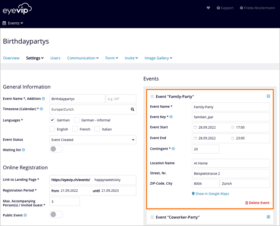Uncheck the German language checkbox
280x226 pixels.
pos(52,120)
